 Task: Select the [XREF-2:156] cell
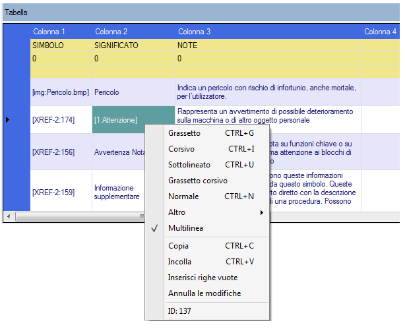(61, 152)
